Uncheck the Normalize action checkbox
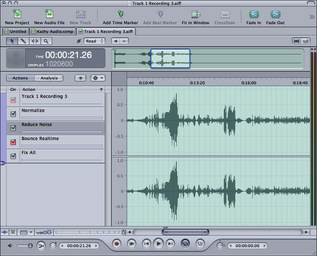The image size is (317, 256). pos(13,114)
